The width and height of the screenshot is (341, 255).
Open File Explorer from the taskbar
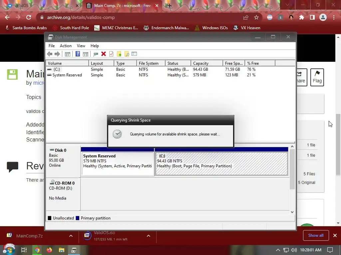62,250
